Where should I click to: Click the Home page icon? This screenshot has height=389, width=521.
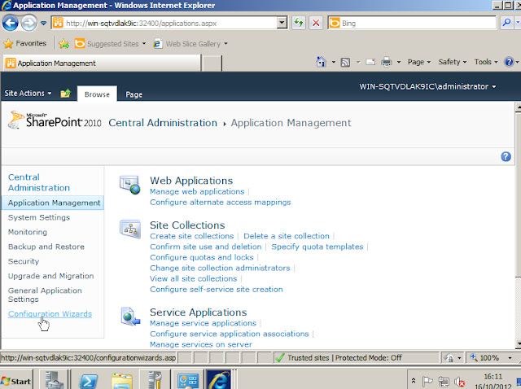click(x=321, y=62)
